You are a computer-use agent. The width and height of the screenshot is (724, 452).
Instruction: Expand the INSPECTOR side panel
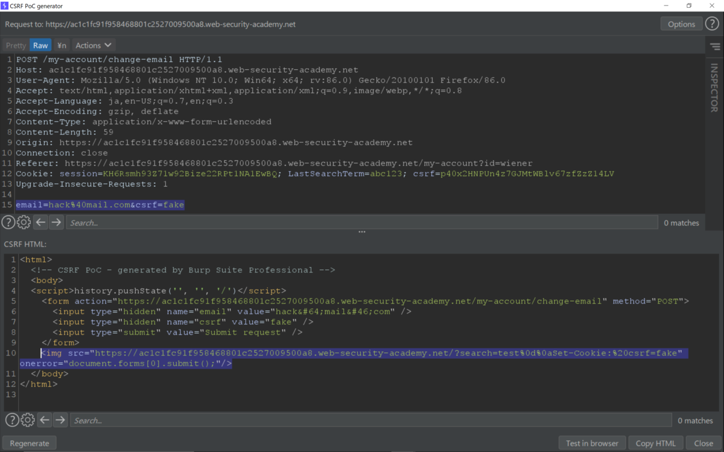[x=714, y=87]
